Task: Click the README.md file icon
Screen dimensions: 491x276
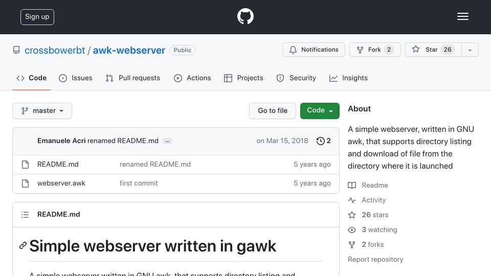Action: pos(26,164)
